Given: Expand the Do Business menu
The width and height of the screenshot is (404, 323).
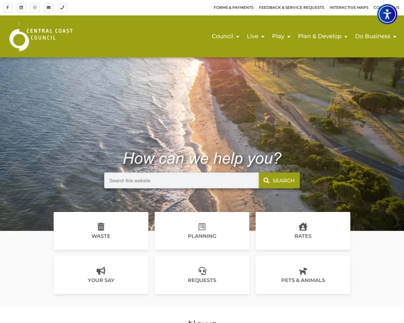Looking at the screenshot, I should (376, 36).
